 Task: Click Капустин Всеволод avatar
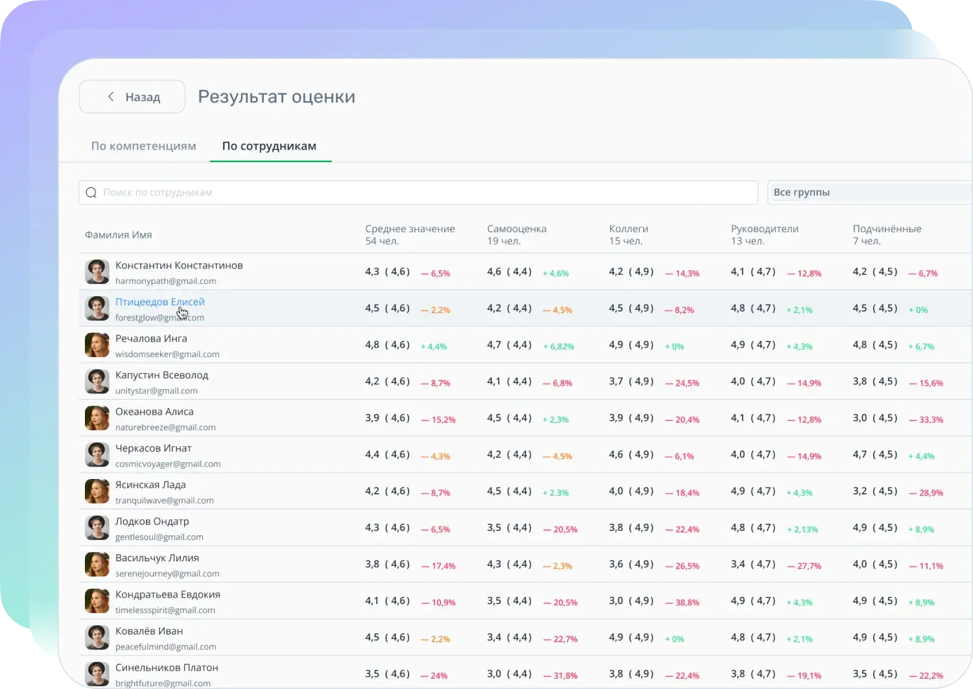point(97,382)
